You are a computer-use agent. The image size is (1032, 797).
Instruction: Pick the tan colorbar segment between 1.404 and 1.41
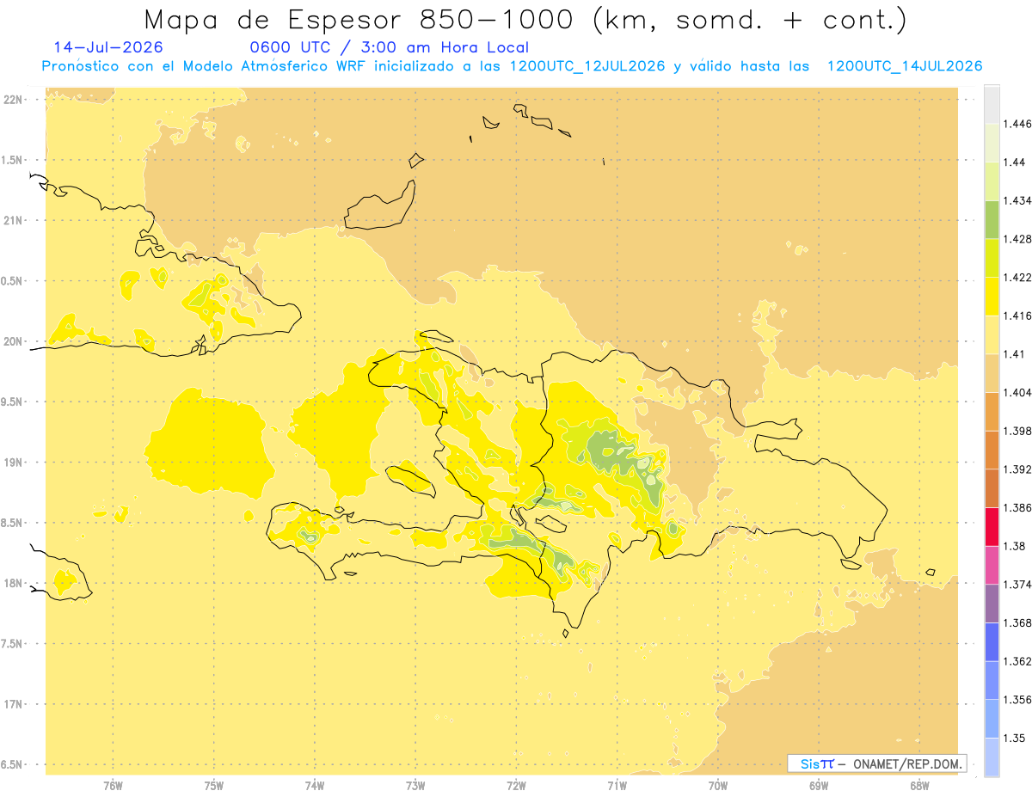coord(992,373)
